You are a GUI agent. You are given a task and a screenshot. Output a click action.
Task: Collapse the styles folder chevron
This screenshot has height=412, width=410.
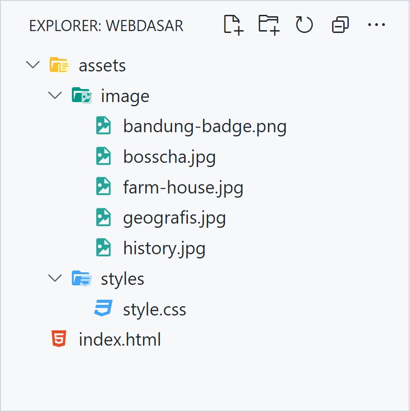coord(55,278)
